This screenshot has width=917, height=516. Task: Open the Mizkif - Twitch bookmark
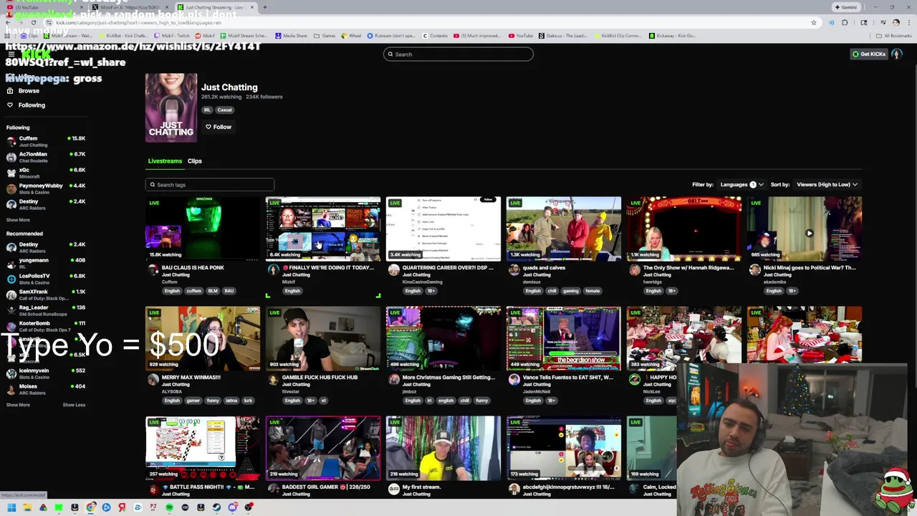pos(172,36)
